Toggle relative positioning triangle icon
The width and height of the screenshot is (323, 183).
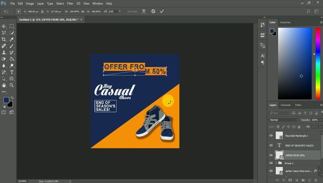coord(42,12)
